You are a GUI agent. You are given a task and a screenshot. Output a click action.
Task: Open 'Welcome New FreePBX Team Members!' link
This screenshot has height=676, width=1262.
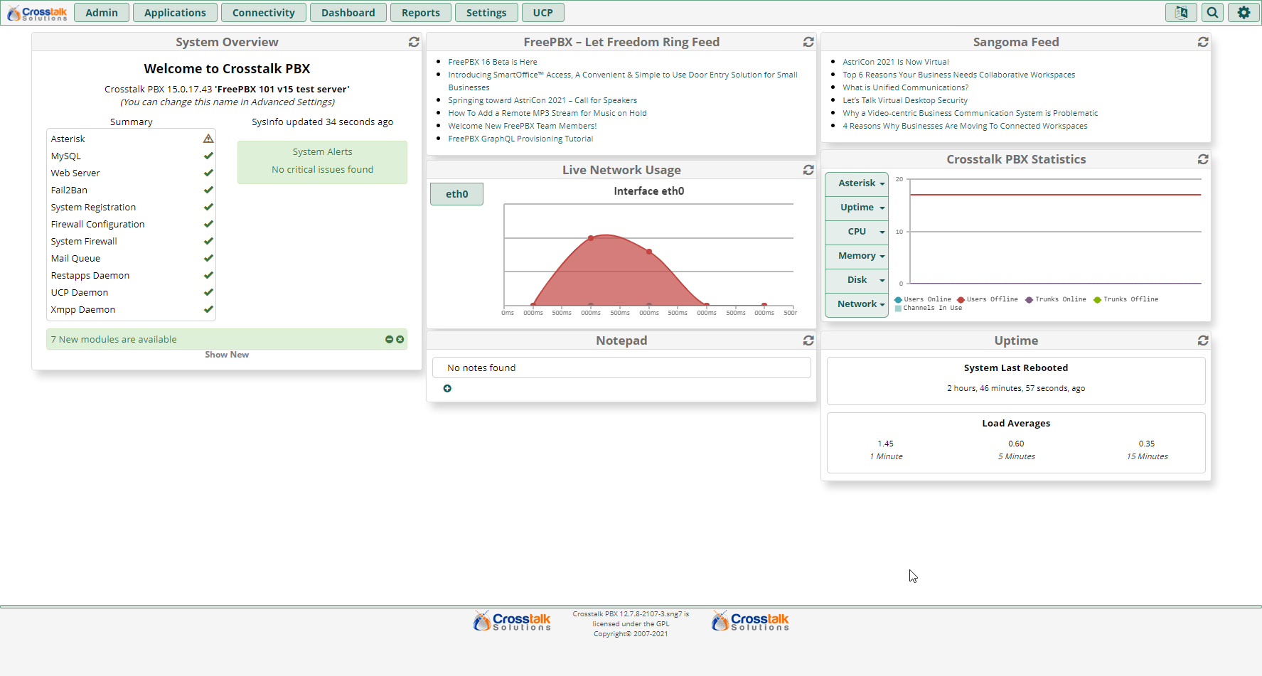point(523,126)
